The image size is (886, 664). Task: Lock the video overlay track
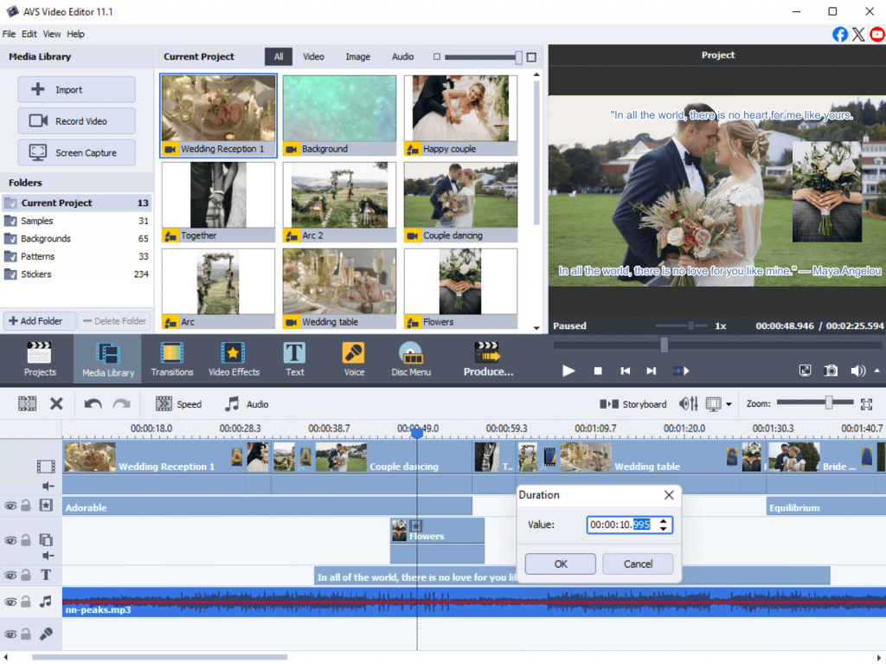click(x=26, y=540)
